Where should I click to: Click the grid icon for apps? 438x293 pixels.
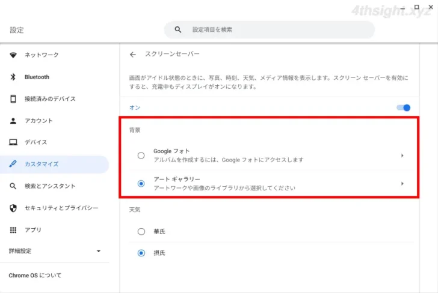[13, 230]
